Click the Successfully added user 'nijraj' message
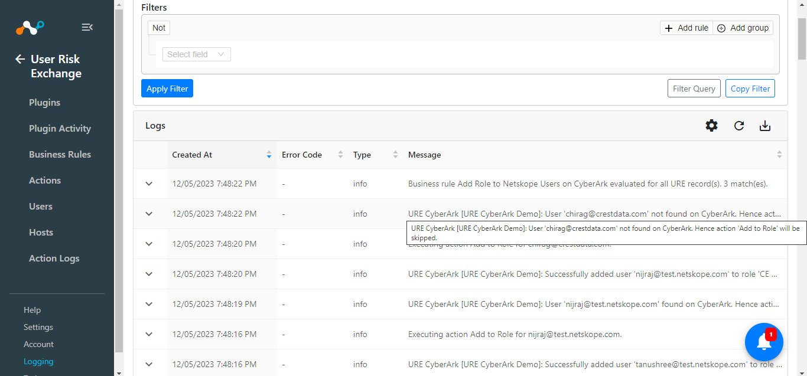 [x=593, y=274]
